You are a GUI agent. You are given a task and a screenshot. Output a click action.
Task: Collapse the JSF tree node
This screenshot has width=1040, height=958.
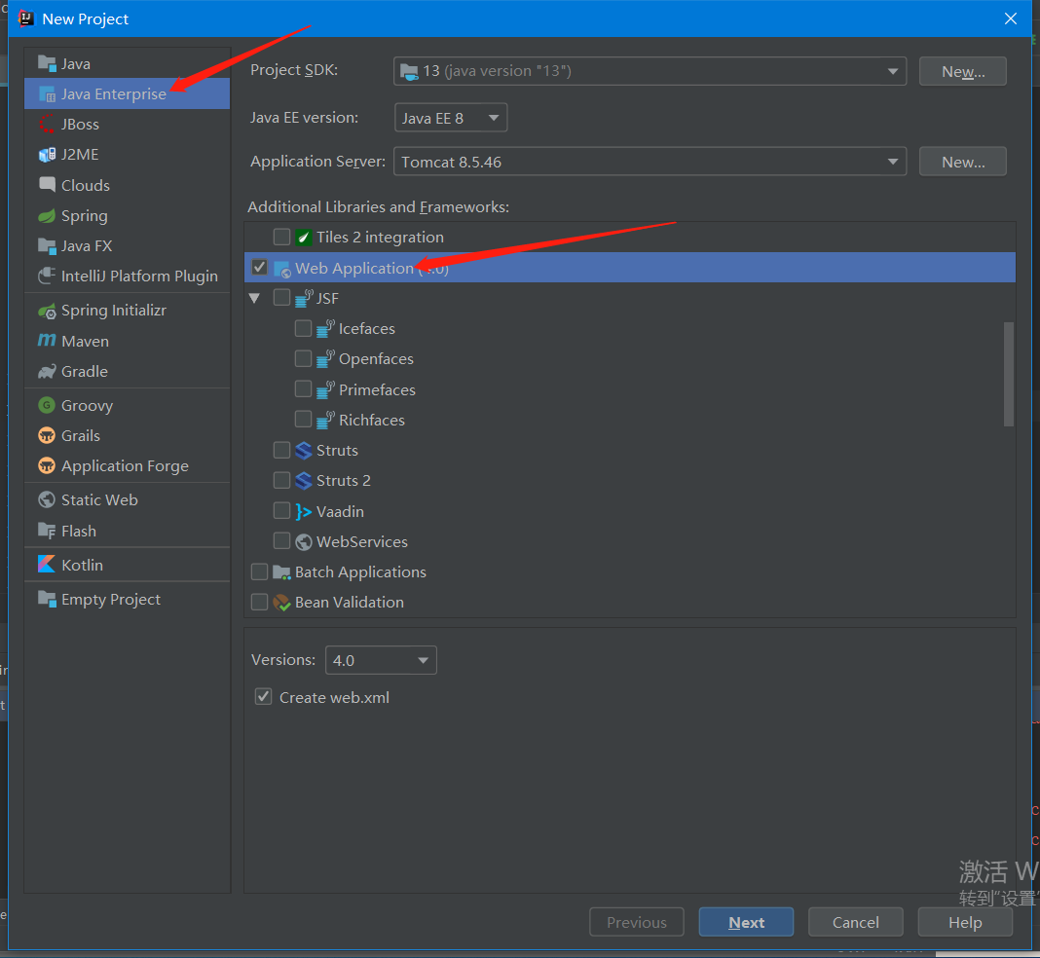click(x=254, y=298)
